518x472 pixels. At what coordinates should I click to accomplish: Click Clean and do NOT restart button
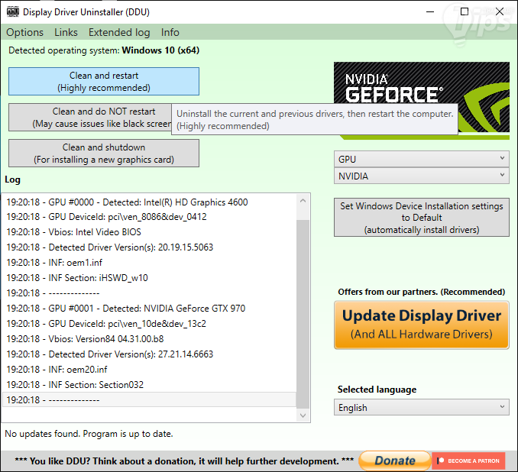point(90,118)
